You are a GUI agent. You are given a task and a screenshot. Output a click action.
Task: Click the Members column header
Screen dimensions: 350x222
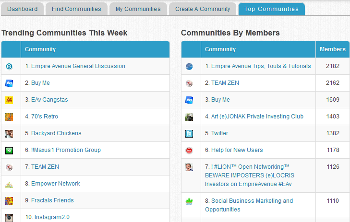click(332, 49)
